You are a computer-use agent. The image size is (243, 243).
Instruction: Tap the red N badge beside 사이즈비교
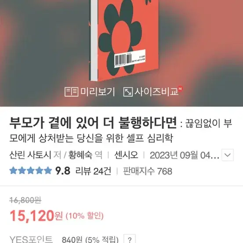pyautogui.click(x=180, y=89)
